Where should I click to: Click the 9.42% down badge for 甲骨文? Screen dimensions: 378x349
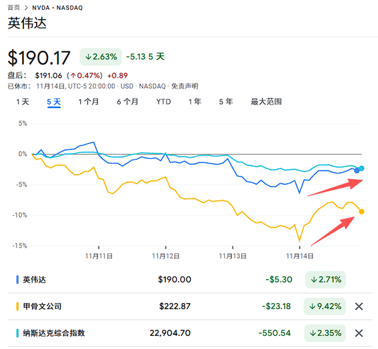click(325, 306)
